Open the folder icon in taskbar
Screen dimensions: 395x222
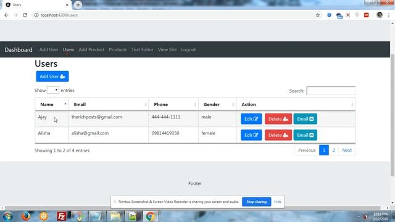click(115, 216)
